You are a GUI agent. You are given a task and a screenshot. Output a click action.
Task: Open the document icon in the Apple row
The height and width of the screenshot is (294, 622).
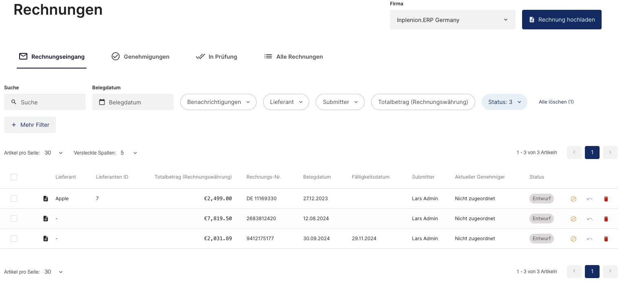coord(46,199)
